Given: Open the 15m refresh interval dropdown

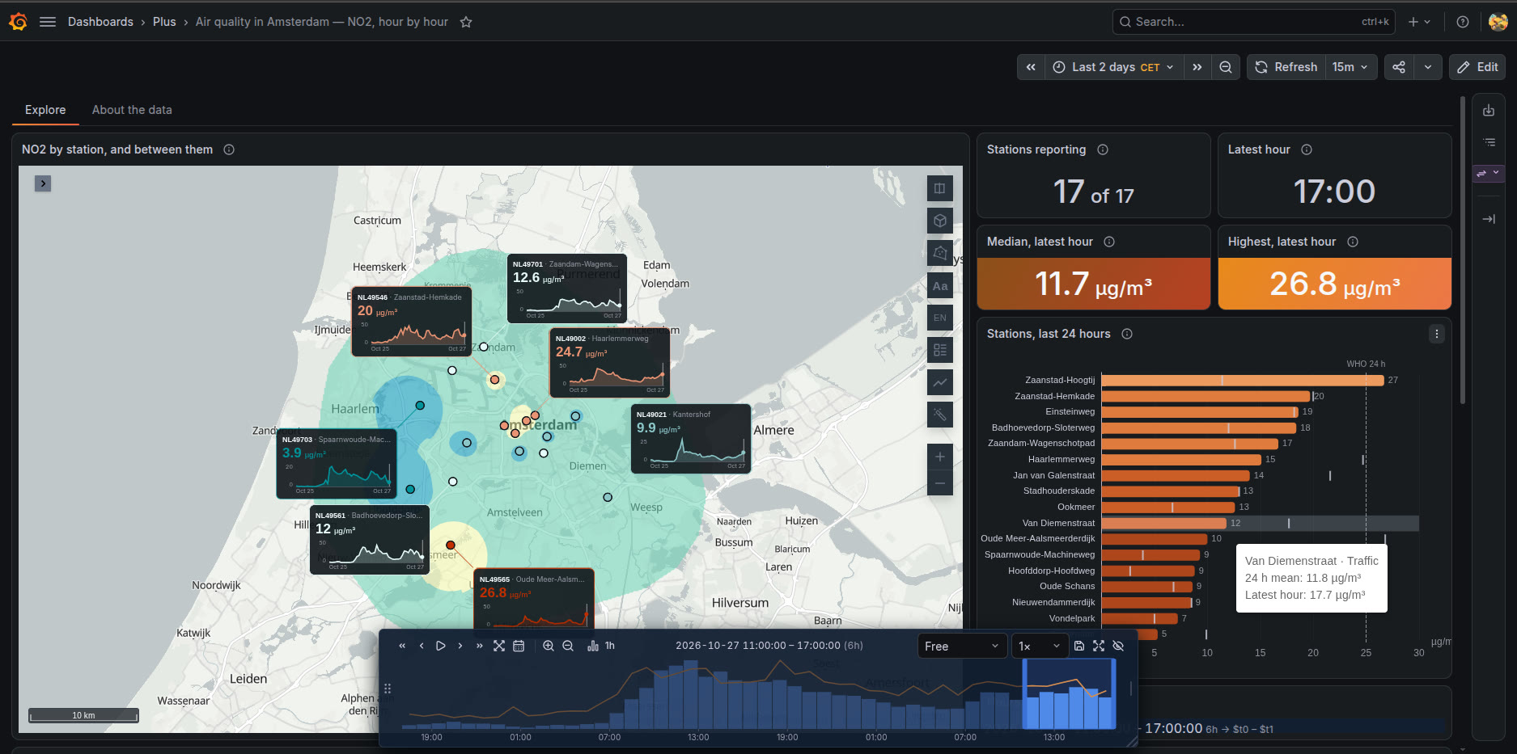Looking at the screenshot, I should click(x=1350, y=67).
